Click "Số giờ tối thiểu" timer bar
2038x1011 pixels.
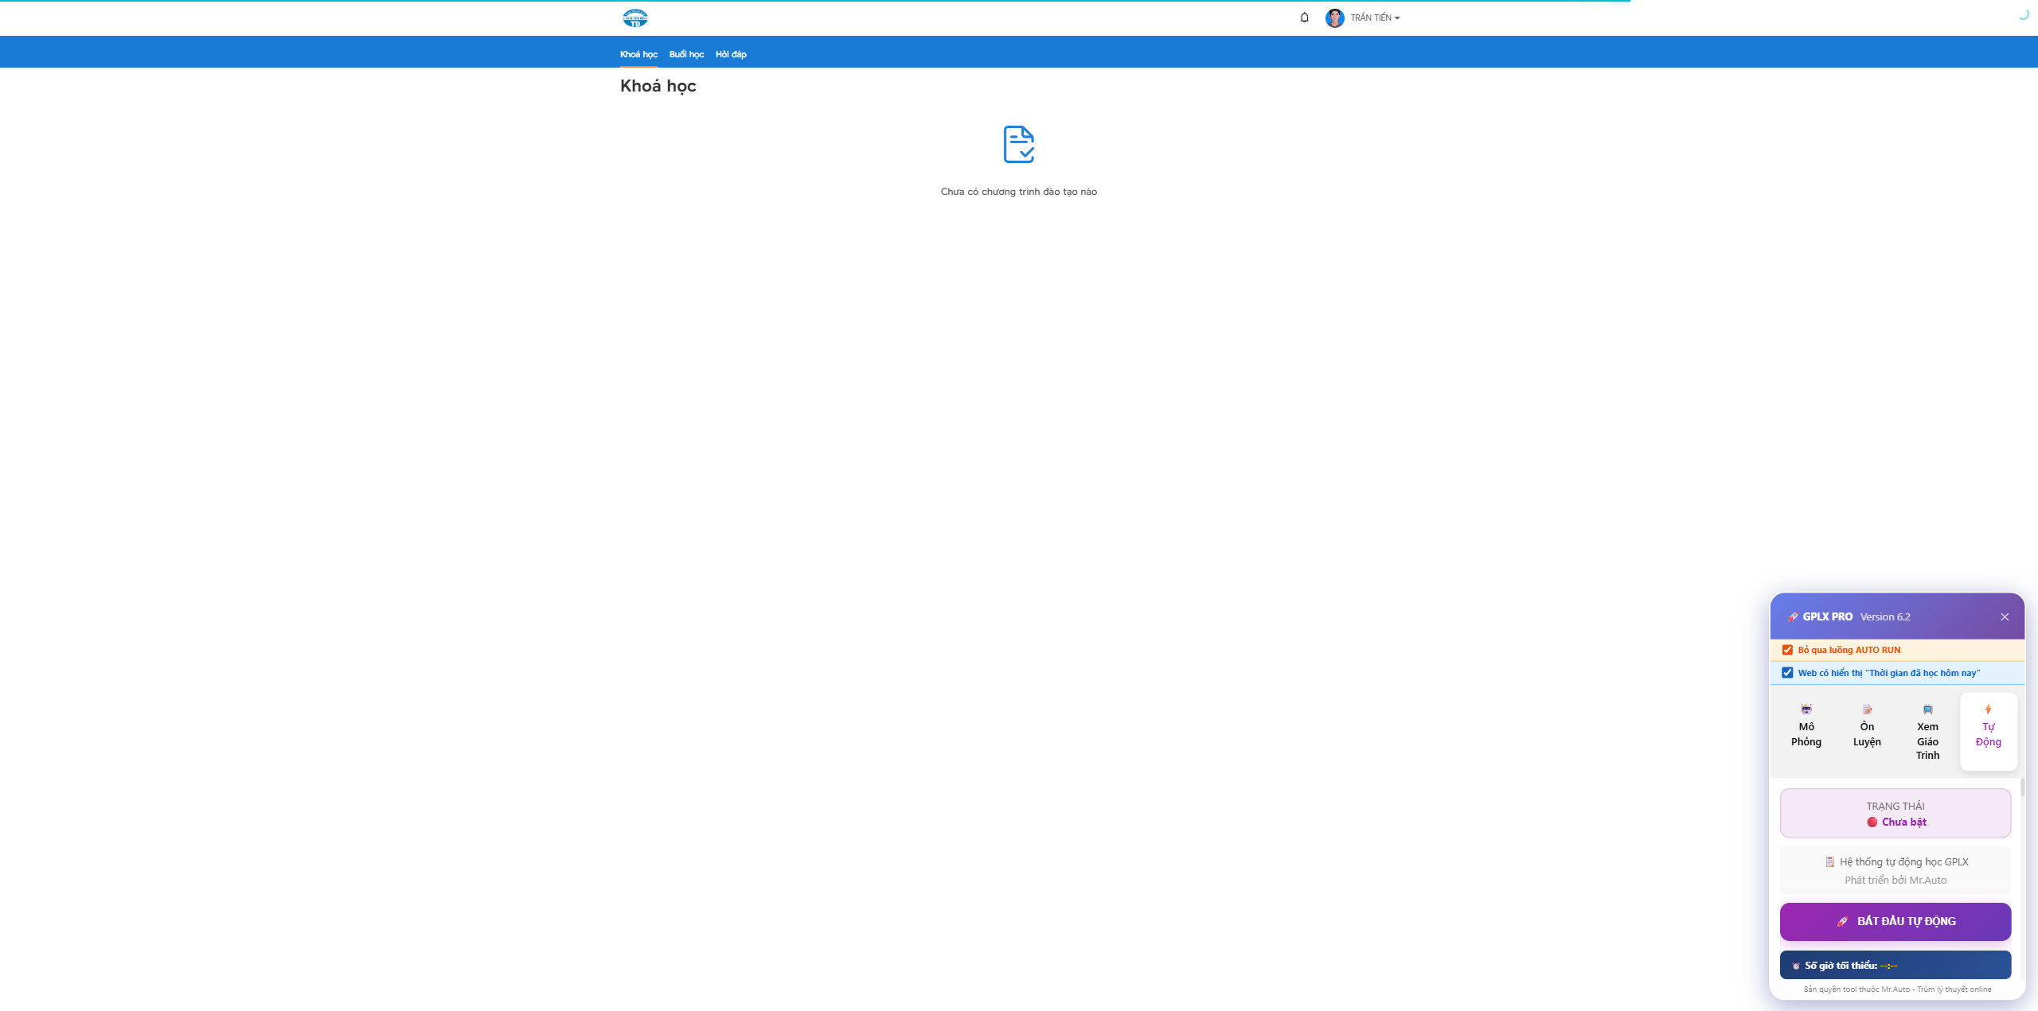point(1895,965)
